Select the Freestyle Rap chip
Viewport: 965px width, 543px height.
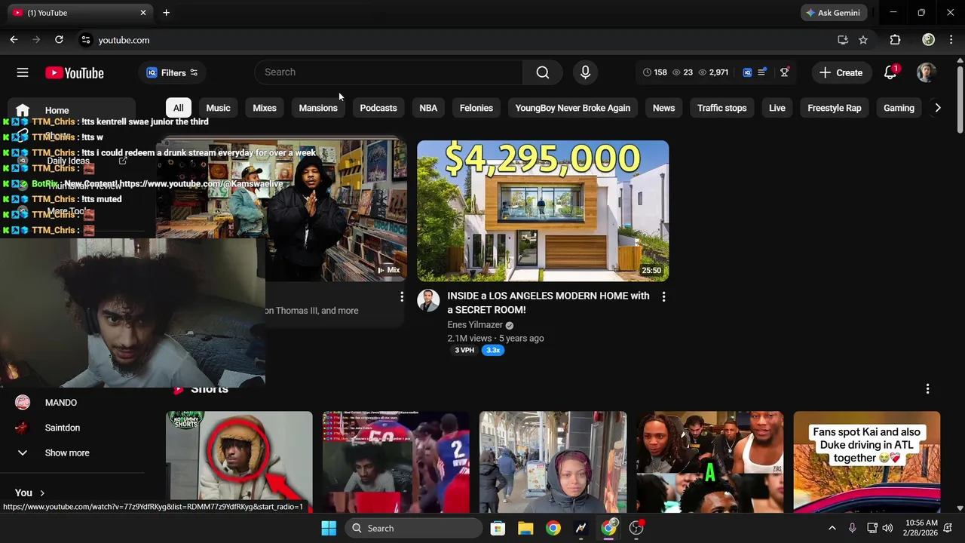[x=835, y=108]
